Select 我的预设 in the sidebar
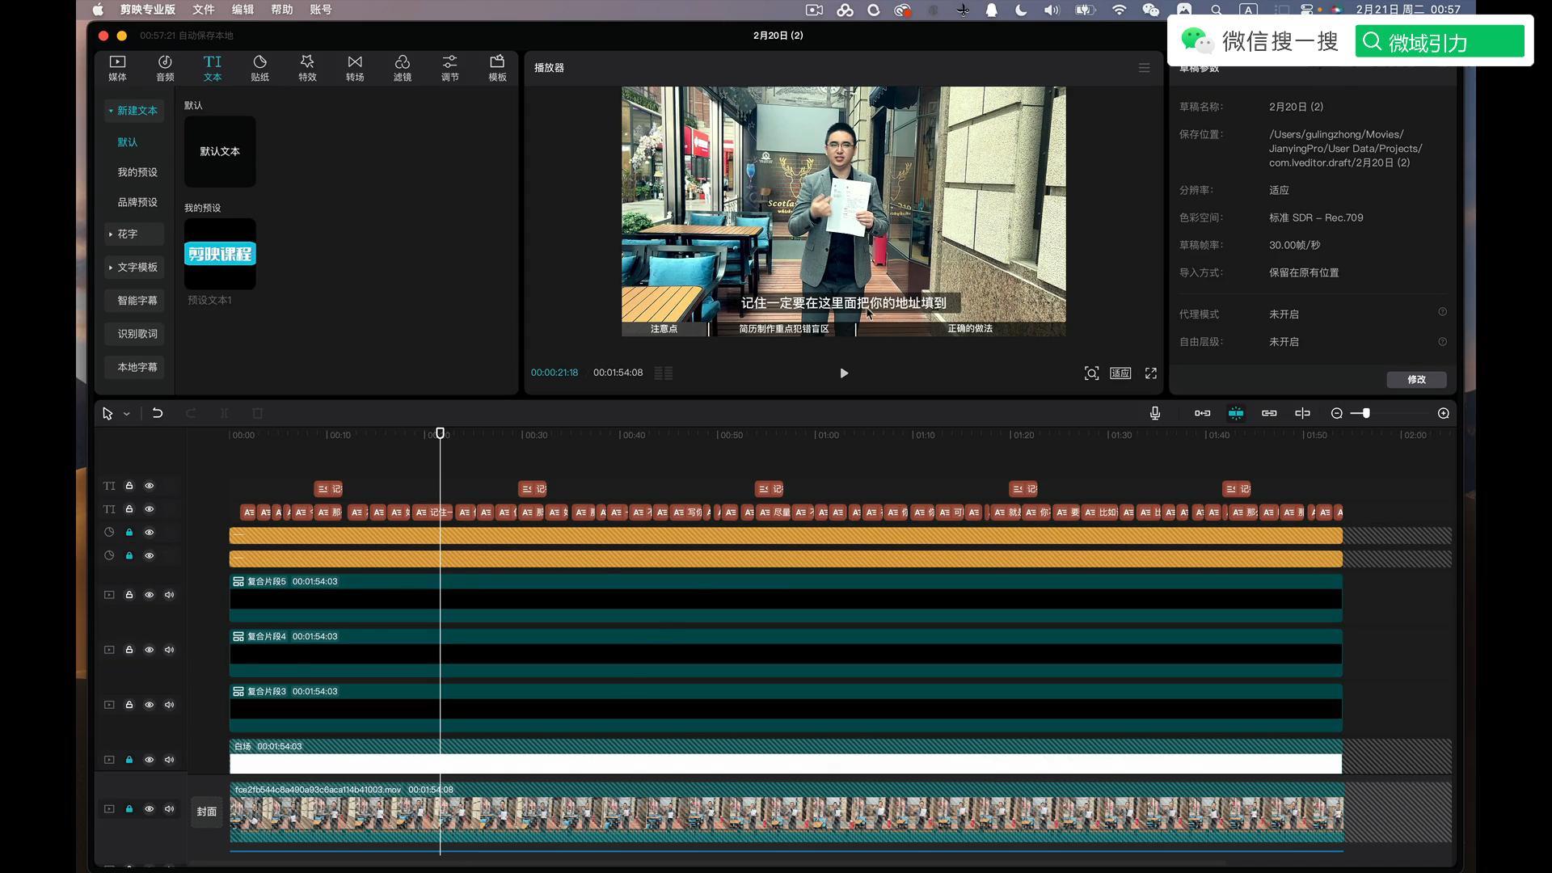This screenshot has height=873, width=1552. click(137, 172)
